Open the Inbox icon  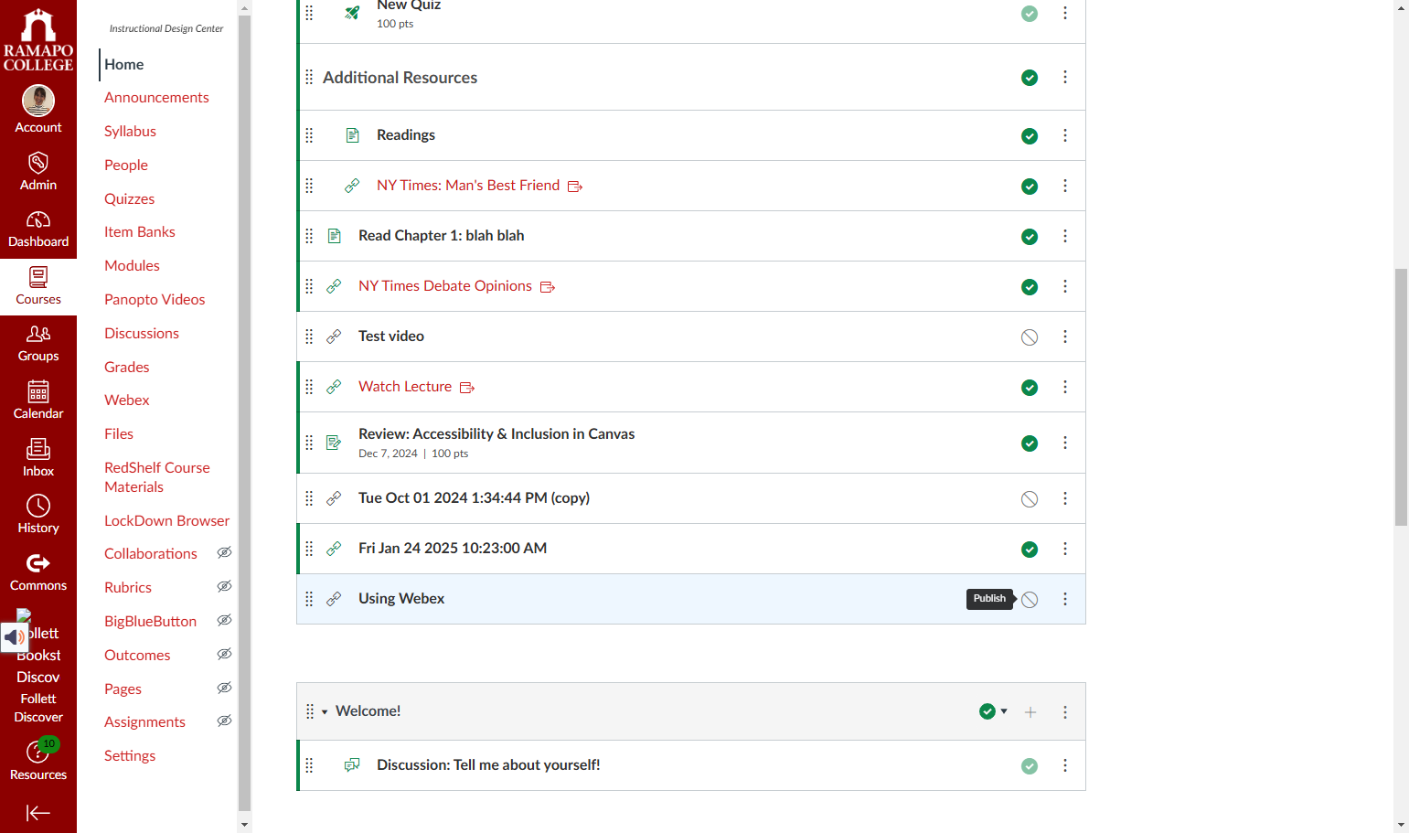[38, 448]
